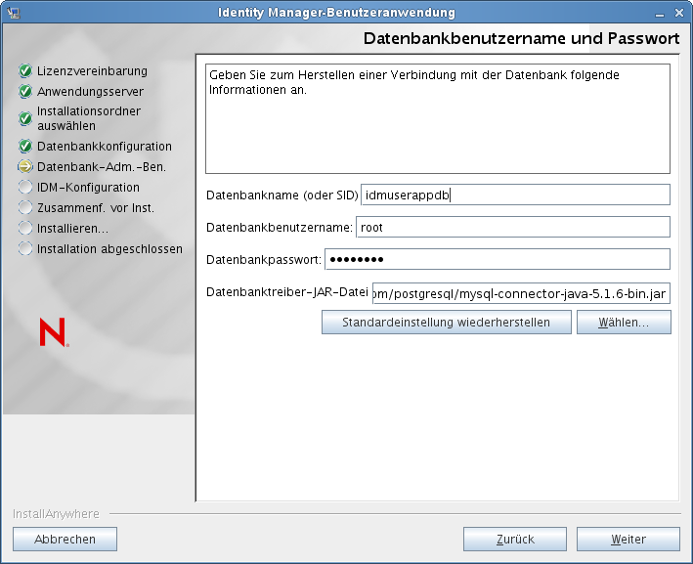The width and height of the screenshot is (693, 564).
Task: Click the empty circle beside Zusammenf. vor Inst.
Action: click(x=25, y=207)
